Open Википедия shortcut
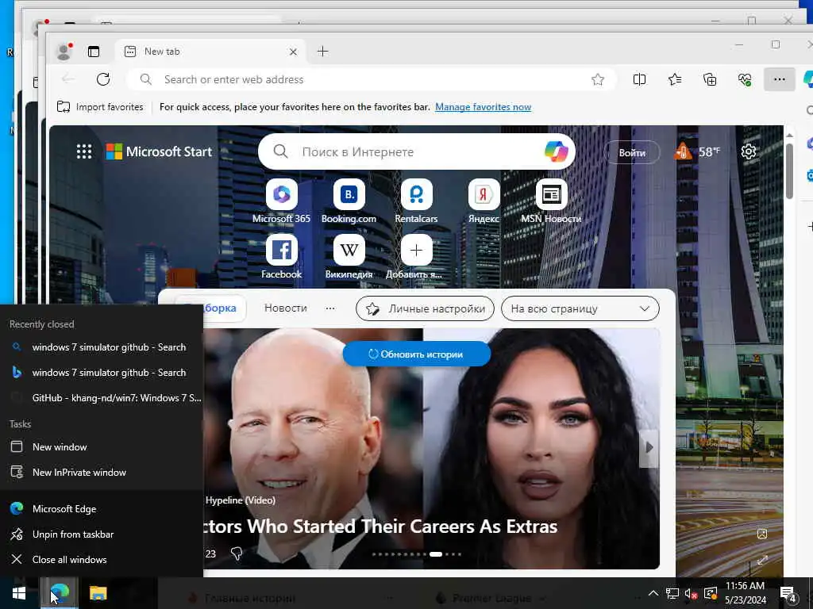 (x=349, y=257)
